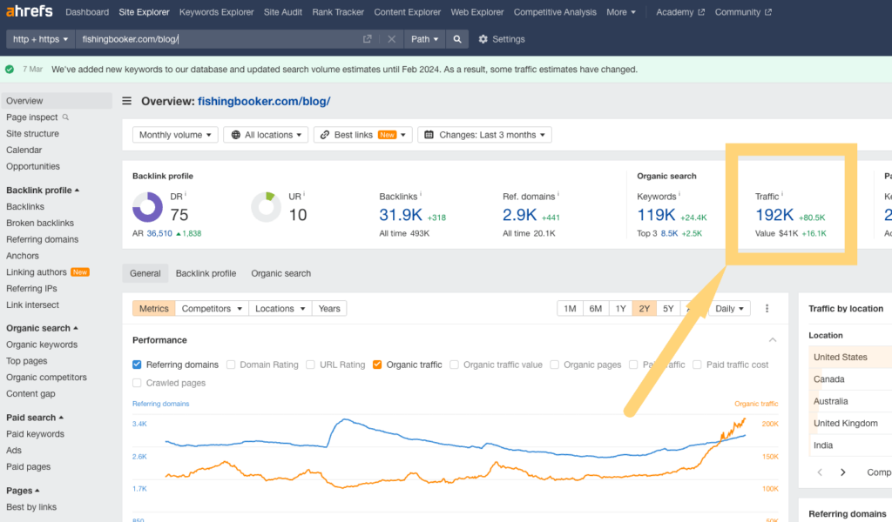Open More menu in top navigation

tap(620, 12)
